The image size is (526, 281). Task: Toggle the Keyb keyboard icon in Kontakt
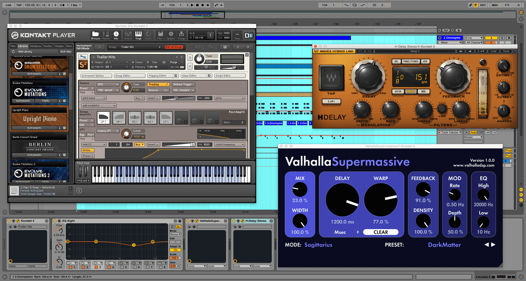pyautogui.click(x=138, y=35)
